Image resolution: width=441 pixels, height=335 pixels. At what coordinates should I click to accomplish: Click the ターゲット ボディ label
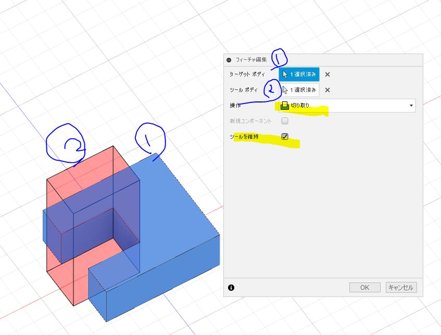click(x=247, y=74)
